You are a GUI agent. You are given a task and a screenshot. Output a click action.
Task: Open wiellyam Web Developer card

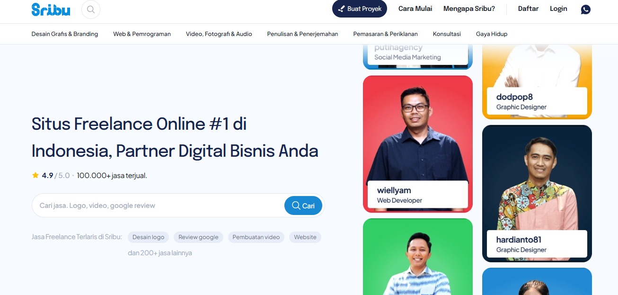(418, 144)
